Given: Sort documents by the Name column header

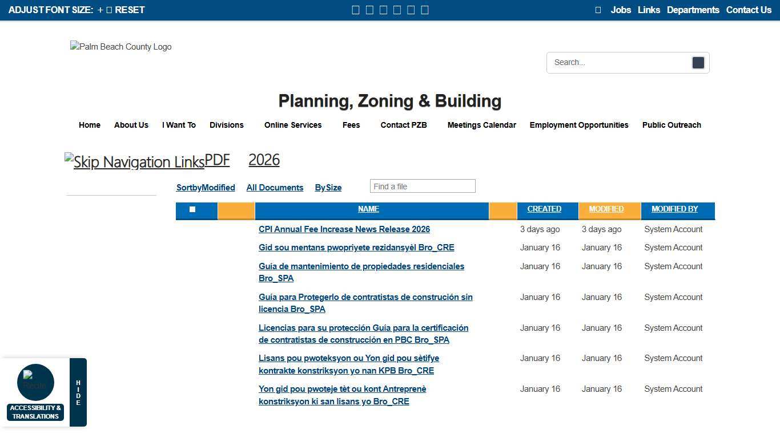Looking at the screenshot, I should click(368, 209).
